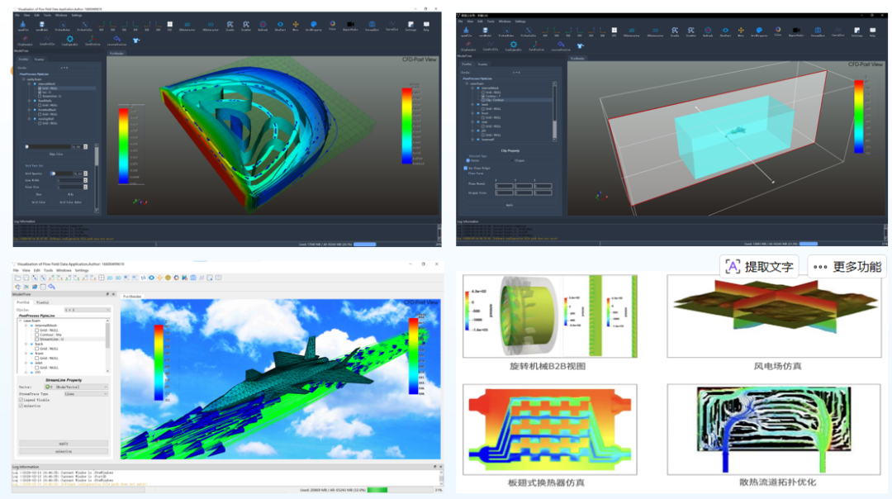Viewport: 892px width, 499px height.
Task: Click blue undo arrow in bottom-left light window
Action: [52, 287]
